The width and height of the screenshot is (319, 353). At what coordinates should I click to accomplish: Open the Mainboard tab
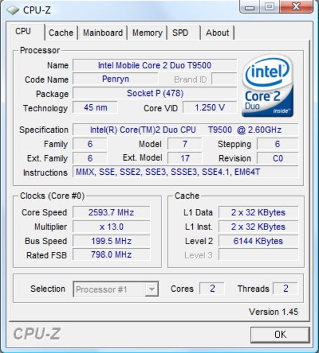click(103, 33)
